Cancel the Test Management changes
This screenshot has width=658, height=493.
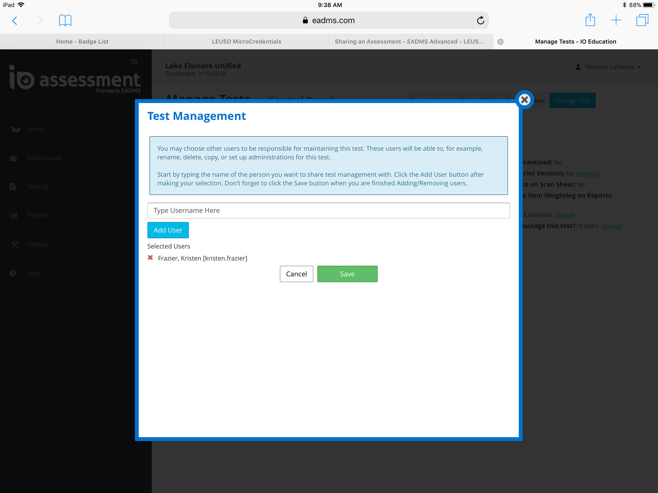click(x=296, y=274)
